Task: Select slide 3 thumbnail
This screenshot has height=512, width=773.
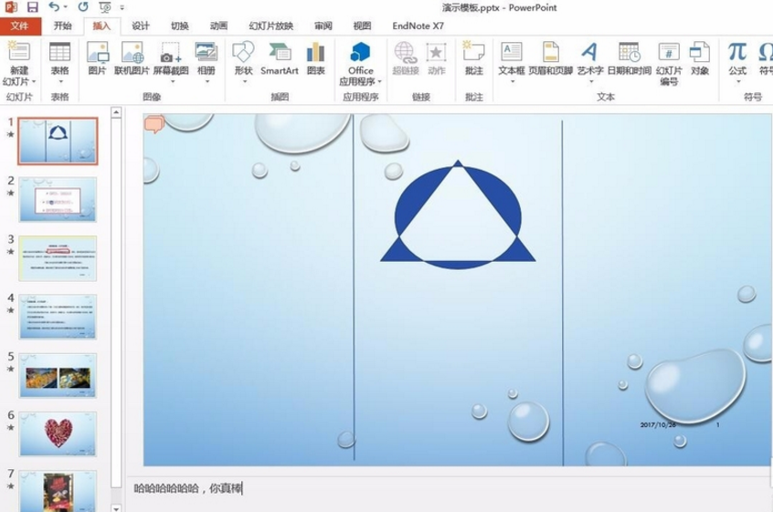Action: [x=58, y=258]
